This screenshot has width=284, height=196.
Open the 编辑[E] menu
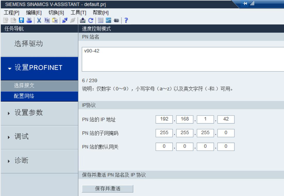pyautogui.click(x=34, y=13)
